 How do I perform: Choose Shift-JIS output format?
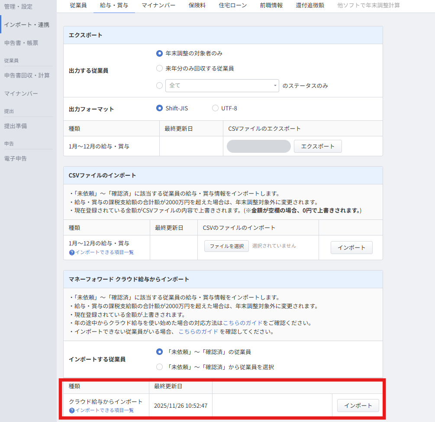click(x=159, y=108)
